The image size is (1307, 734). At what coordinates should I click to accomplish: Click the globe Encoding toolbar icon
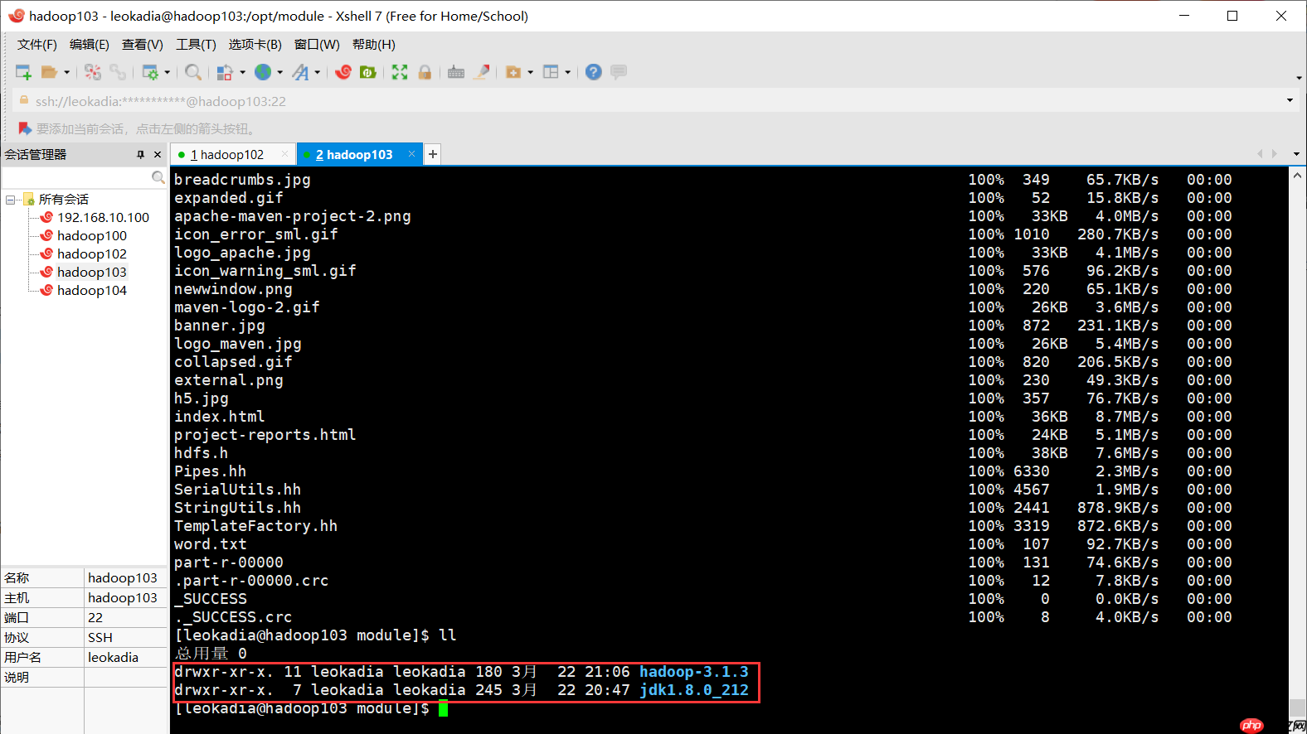263,72
